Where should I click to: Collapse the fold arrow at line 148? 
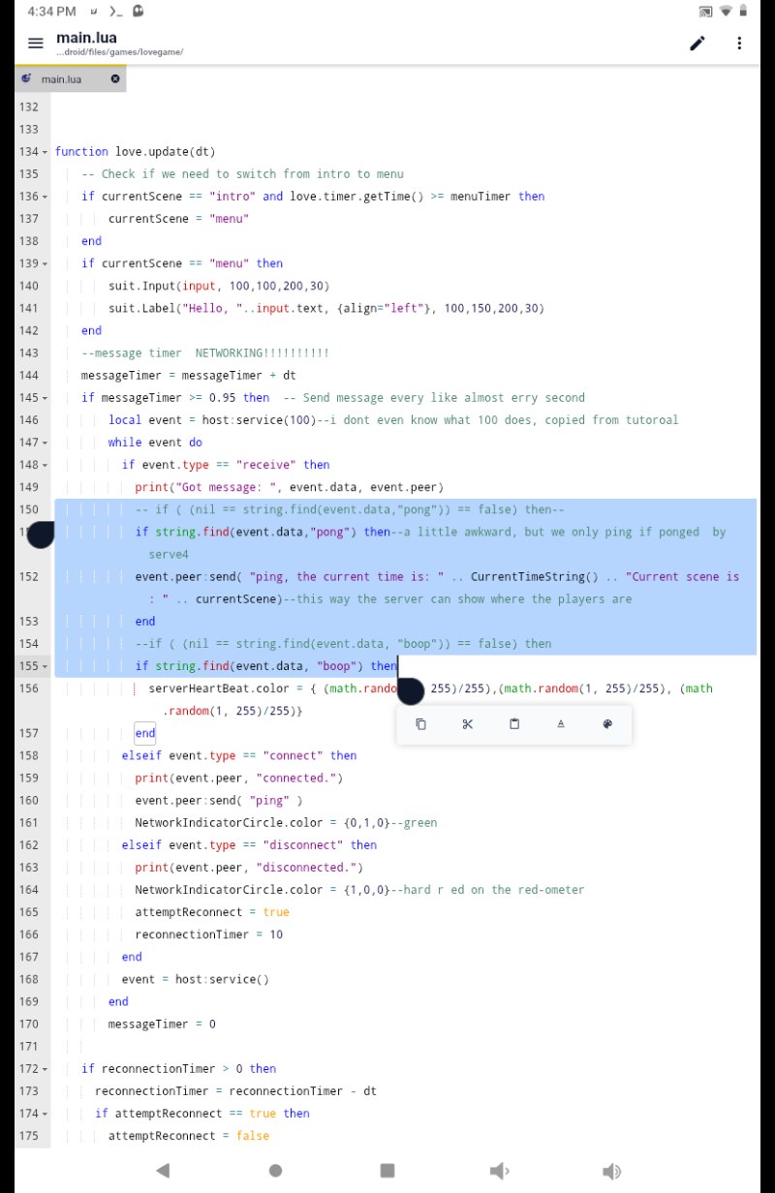click(46, 465)
